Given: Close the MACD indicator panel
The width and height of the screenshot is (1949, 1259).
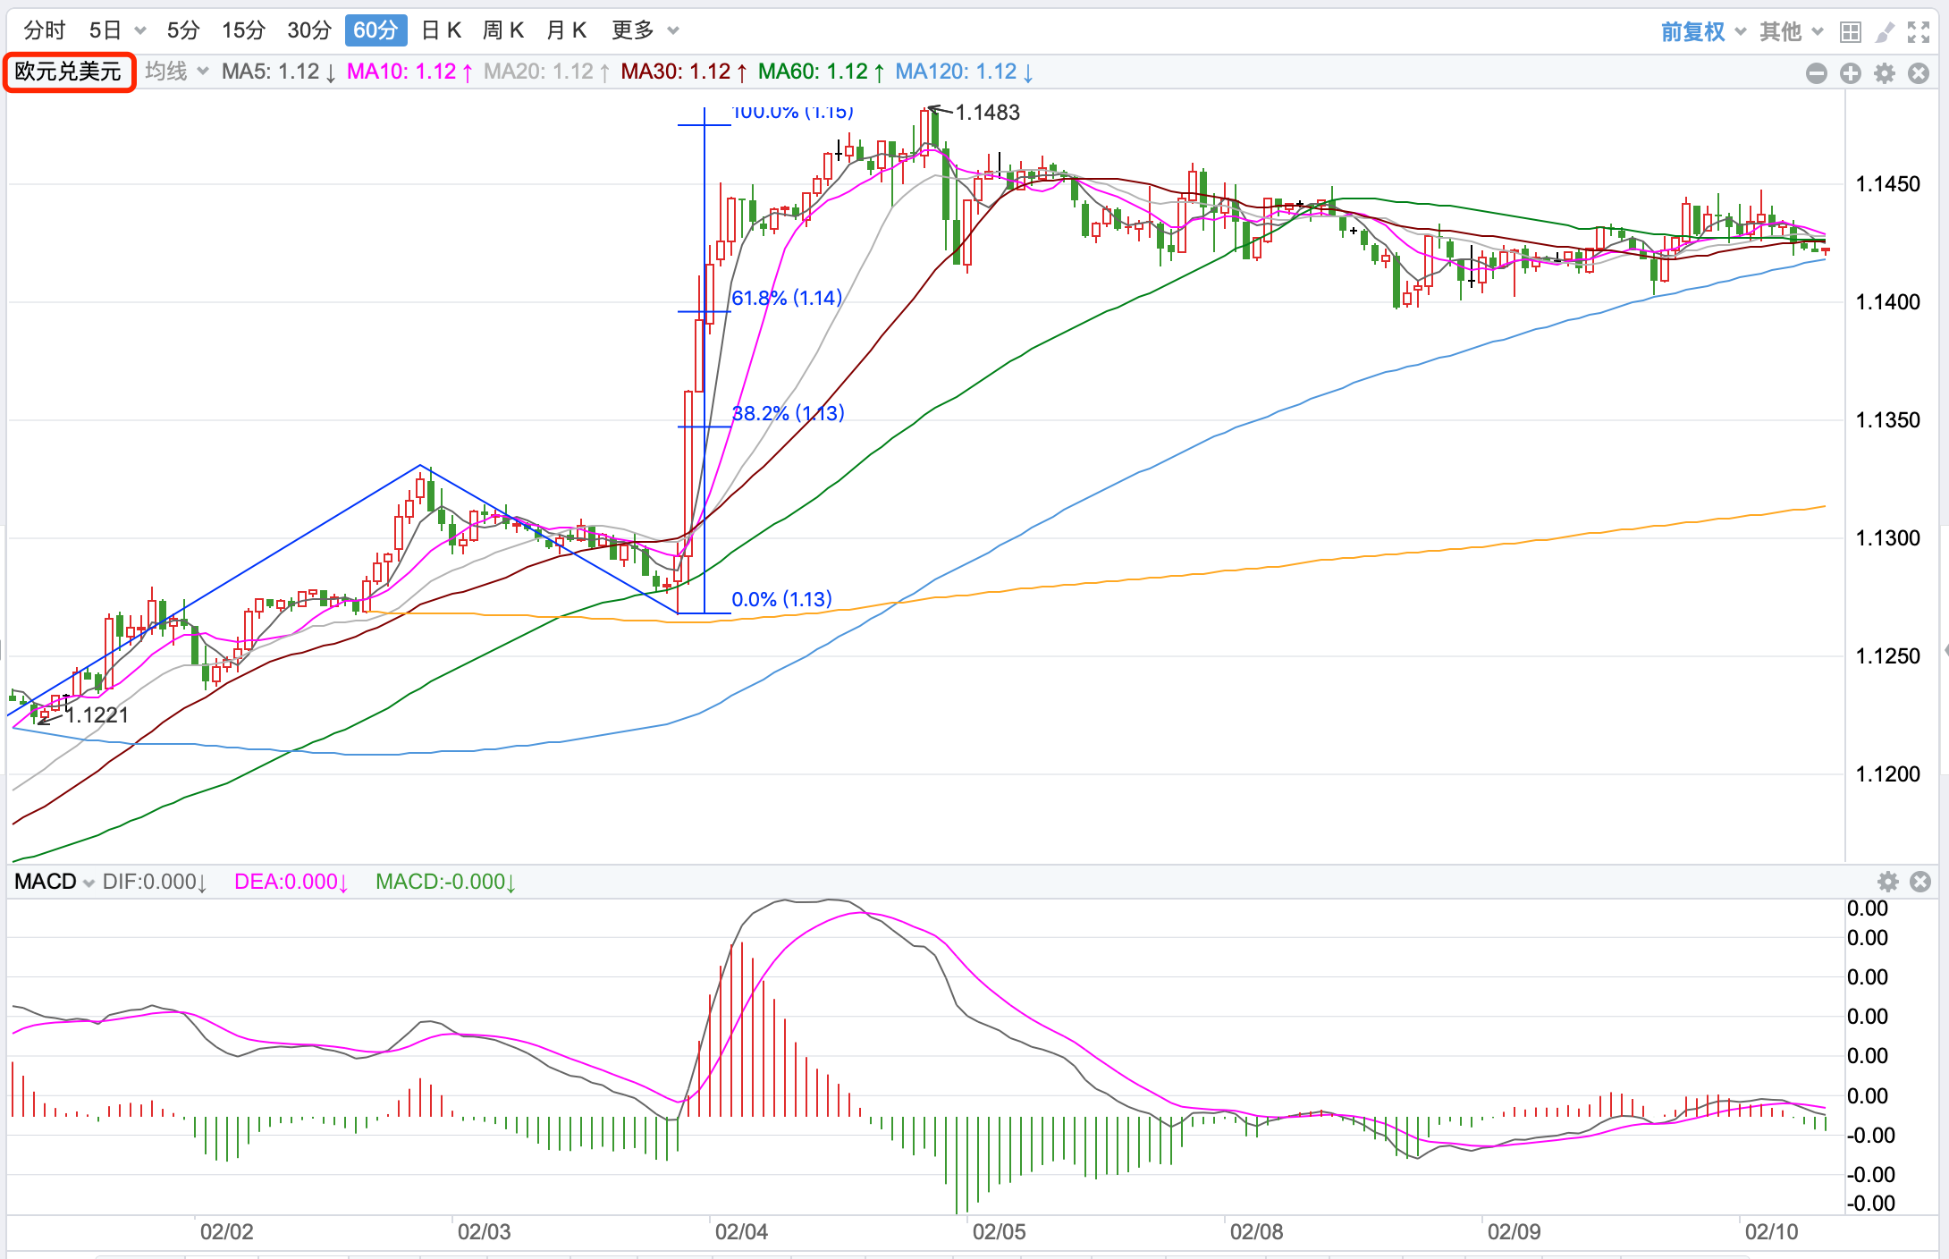Looking at the screenshot, I should tap(1919, 882).
